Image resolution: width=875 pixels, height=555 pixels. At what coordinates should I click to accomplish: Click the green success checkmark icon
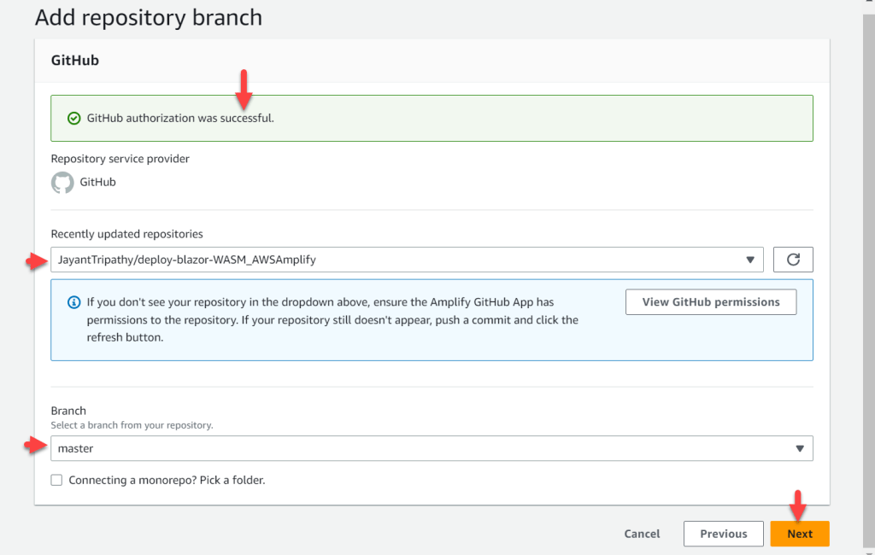click(73, 118)
